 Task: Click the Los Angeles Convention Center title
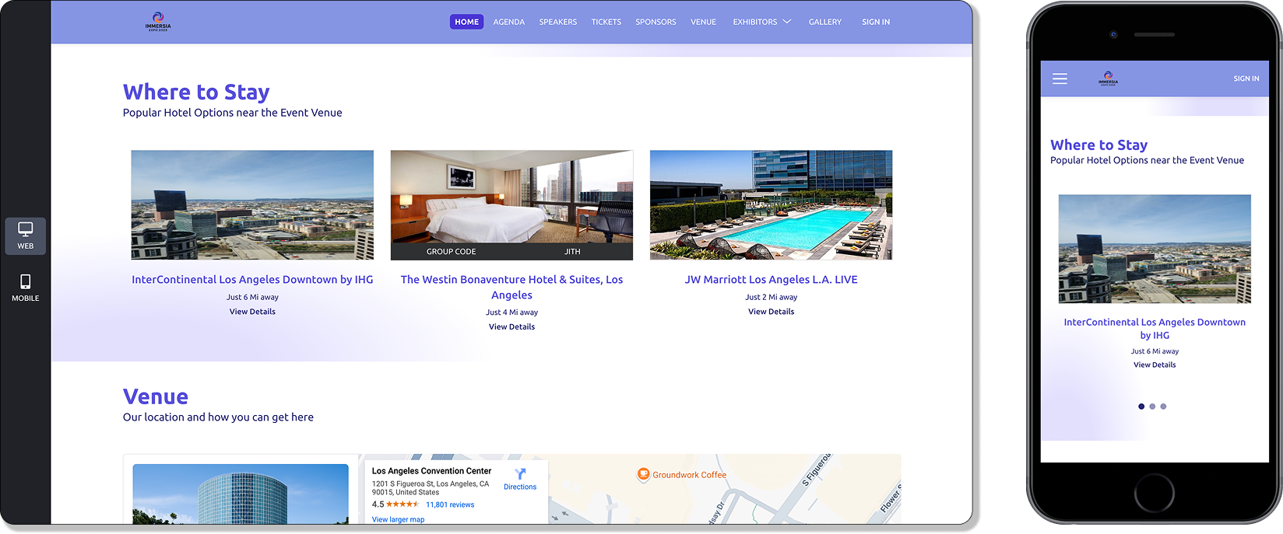tap(431, 471)
